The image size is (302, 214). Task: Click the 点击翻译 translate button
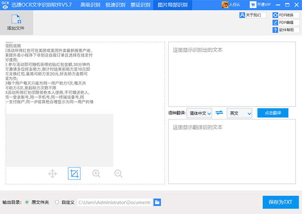click(273, 113)
